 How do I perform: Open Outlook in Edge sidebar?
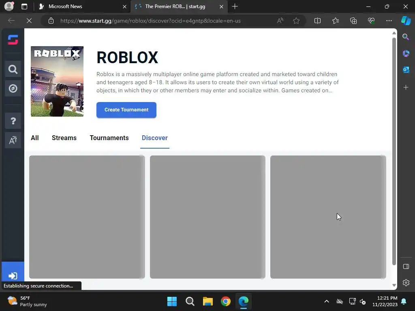(406, 70)
